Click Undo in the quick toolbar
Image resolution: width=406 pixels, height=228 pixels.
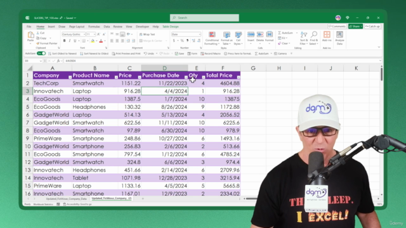click(149, 53)
